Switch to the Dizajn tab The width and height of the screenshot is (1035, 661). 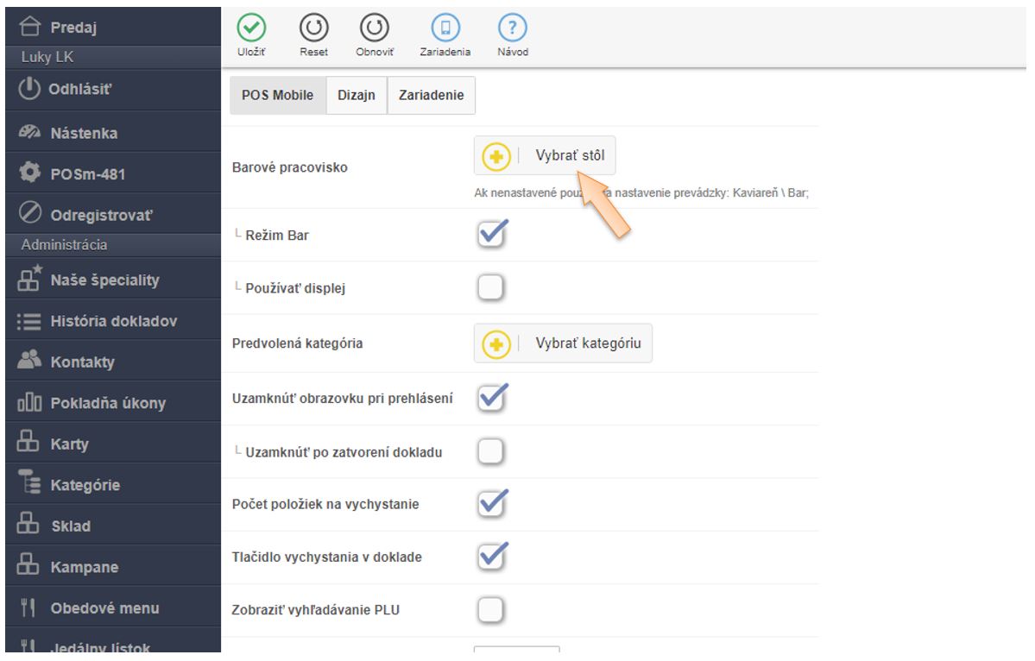pyautogui.click(x=357, y=96)
